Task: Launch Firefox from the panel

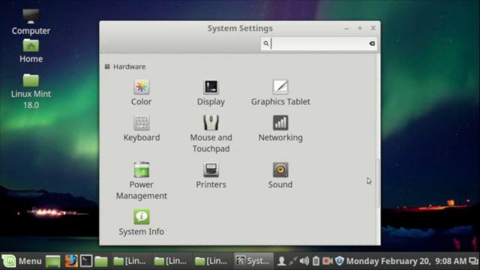Action: [x=71, y=261]
